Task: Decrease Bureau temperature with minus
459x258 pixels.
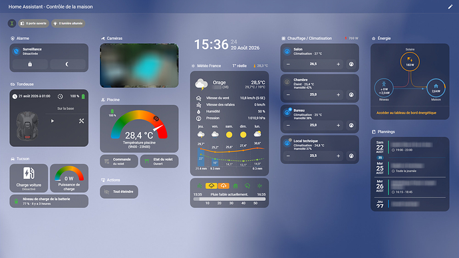Action: pyautogui.click(x=288, y=125)
